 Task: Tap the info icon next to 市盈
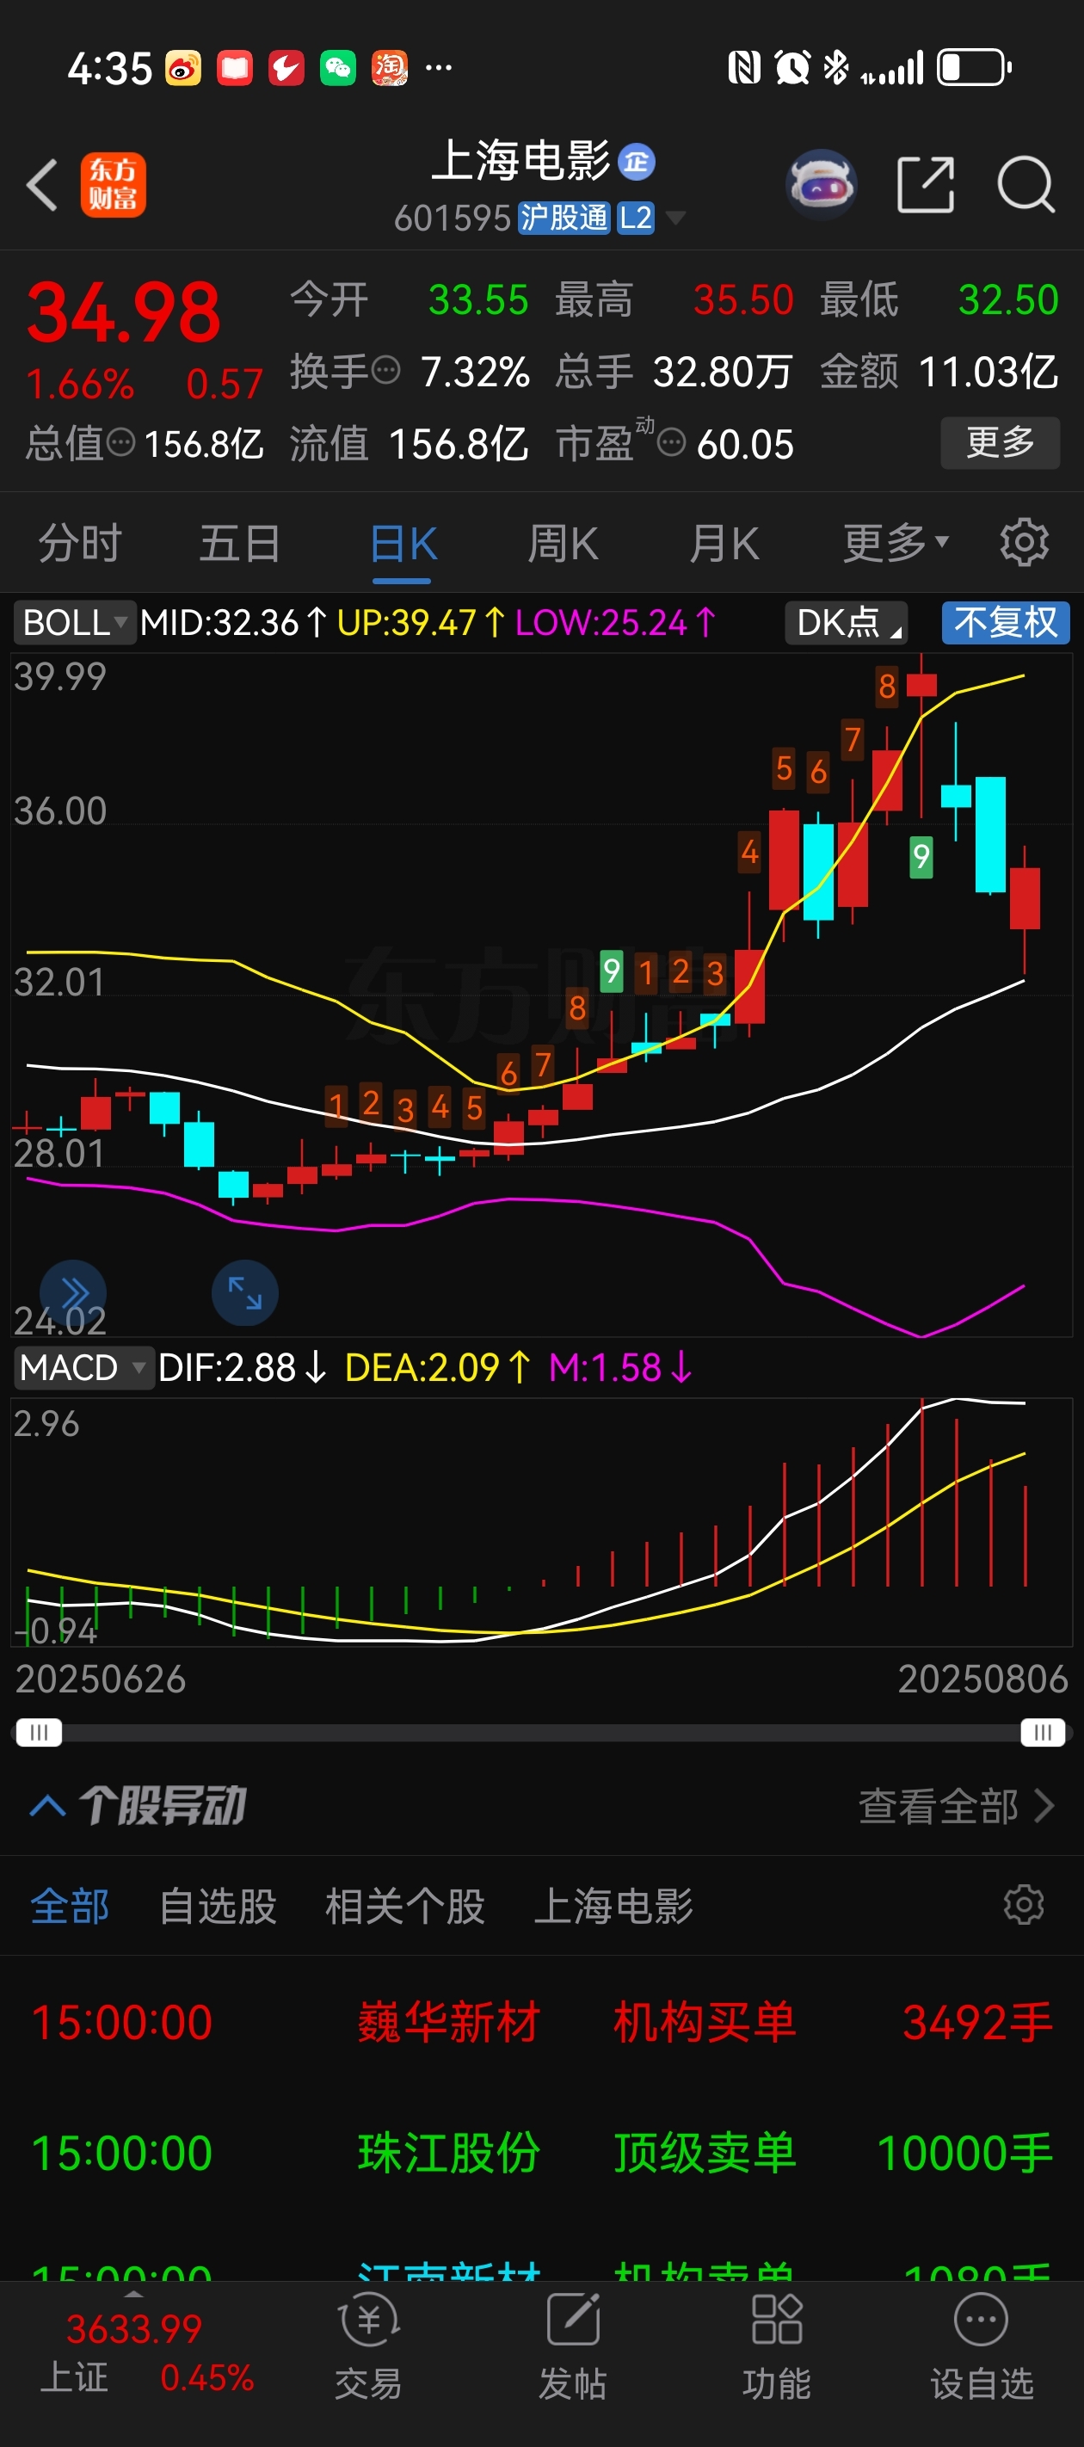[x=672, y=442]
